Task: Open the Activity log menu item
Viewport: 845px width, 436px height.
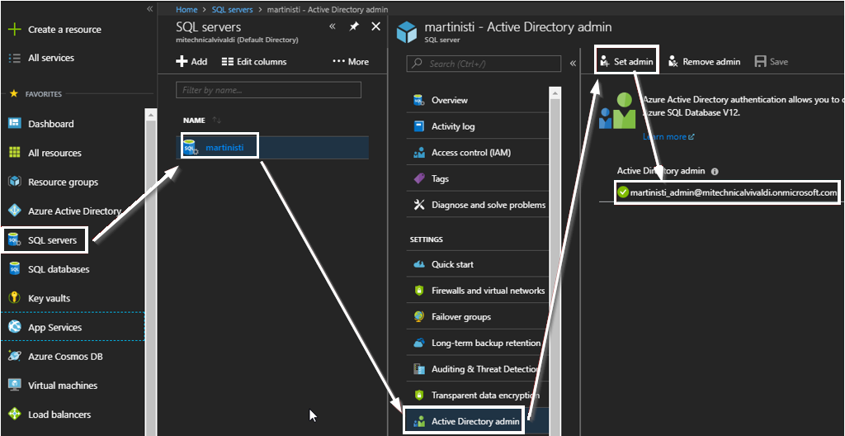Action: point(478,126)
